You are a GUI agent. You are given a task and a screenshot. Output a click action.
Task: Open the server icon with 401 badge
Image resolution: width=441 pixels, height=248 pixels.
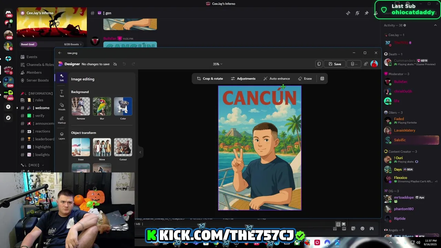(8, 95)
